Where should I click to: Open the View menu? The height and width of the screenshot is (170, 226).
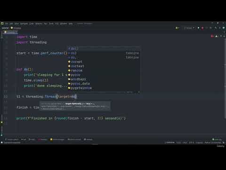point(16,24)
